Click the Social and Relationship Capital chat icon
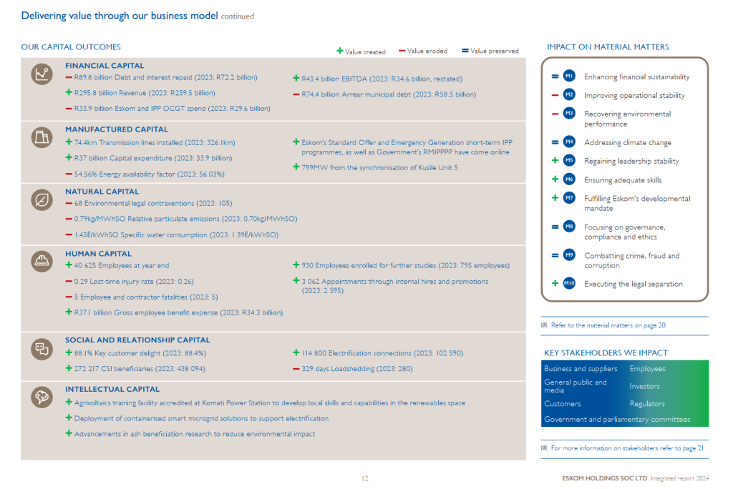733x489 pixels. tap(42, 349)
